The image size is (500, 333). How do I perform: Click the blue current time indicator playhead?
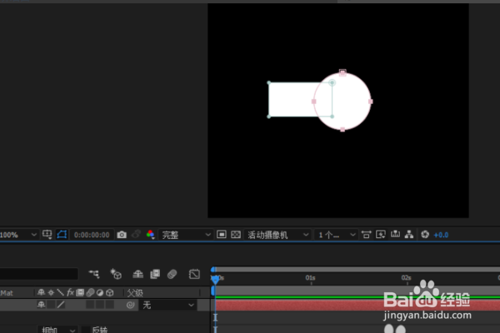click(215, 280)
